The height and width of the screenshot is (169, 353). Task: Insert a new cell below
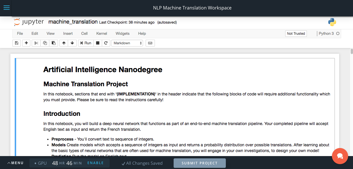(26, 43)
